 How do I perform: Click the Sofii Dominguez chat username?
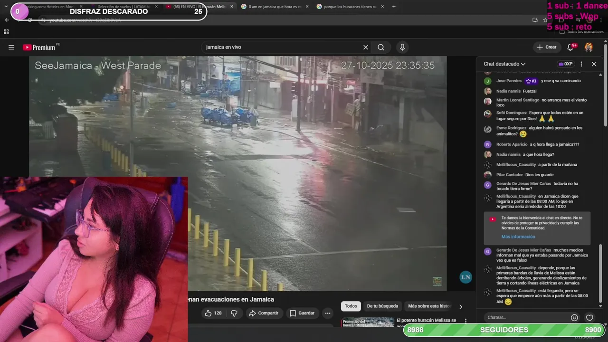(511, 113)
